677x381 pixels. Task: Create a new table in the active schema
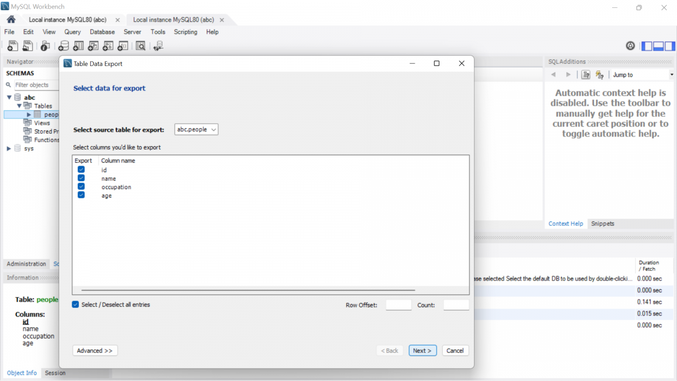78,46
